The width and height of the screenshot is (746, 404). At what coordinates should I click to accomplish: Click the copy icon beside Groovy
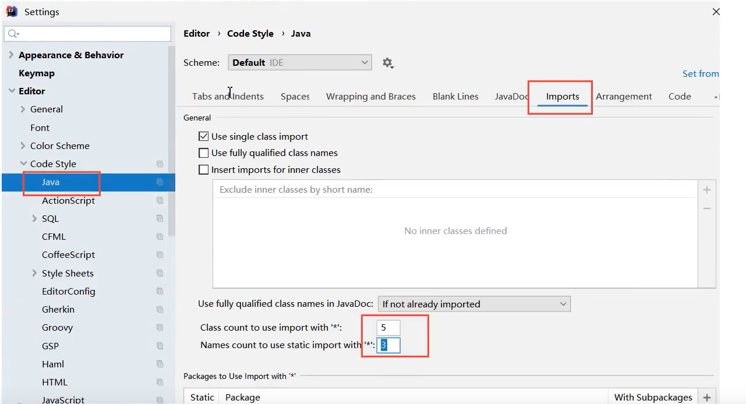tap(160, 328)
